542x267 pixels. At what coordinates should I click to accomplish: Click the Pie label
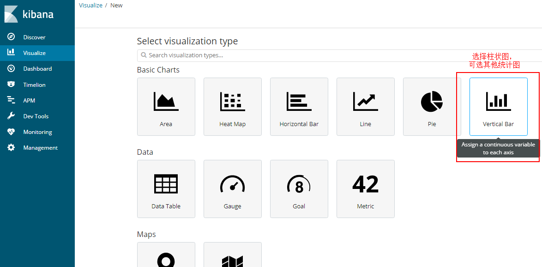pyautogui.click(x=432, y=124)
